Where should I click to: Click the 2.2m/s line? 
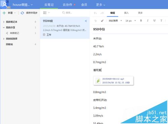[97, 54]
